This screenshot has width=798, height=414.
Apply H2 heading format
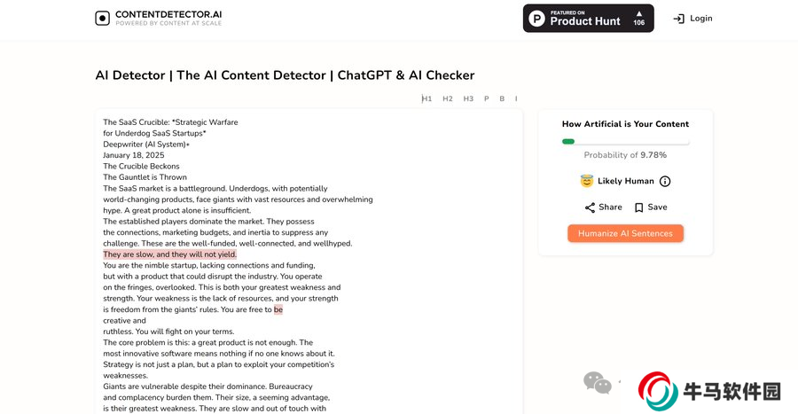coord(448,98)
